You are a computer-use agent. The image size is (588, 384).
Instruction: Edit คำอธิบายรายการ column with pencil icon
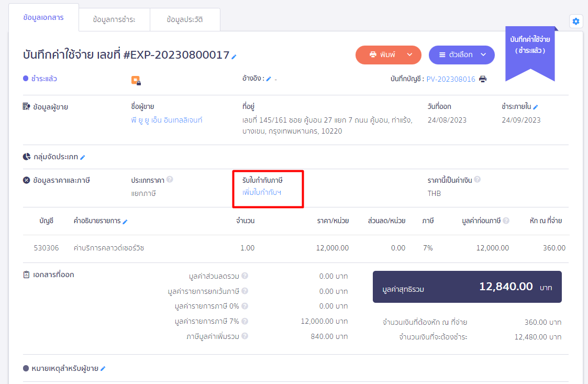coord(125,222)
